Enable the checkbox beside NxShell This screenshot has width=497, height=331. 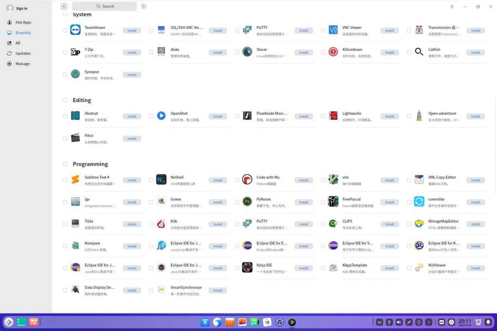(x=151, y=180)
